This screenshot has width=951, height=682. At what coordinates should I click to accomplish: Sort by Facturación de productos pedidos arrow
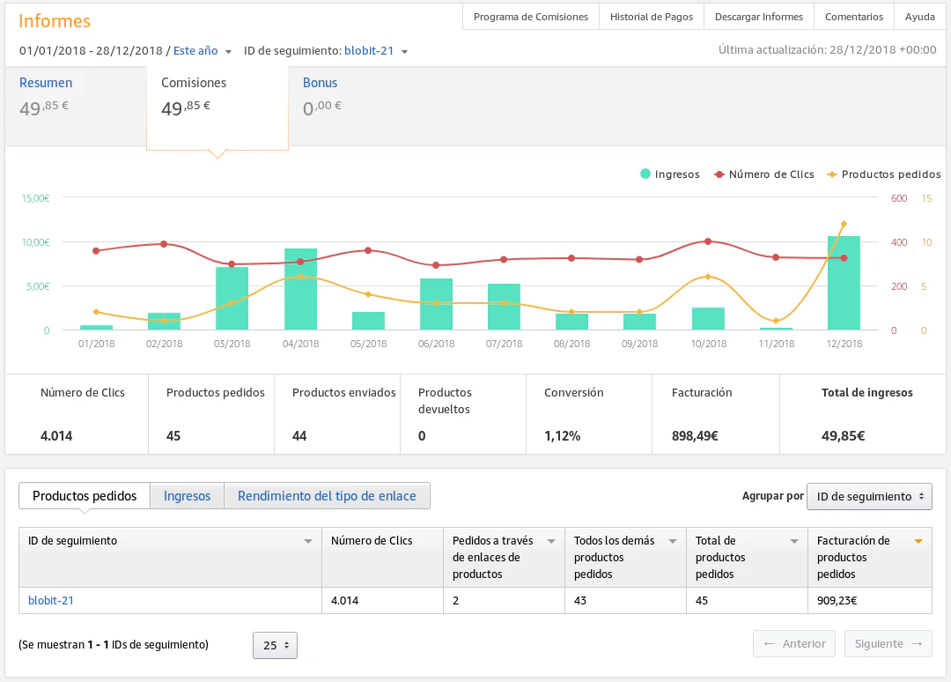(x=918, y=541)
